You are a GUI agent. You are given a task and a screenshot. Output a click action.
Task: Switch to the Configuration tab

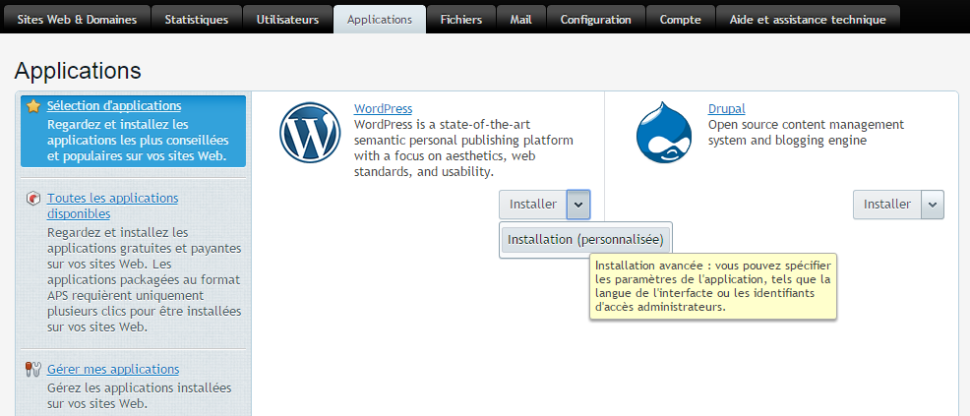pyautogui.click(x=595, y=20)
